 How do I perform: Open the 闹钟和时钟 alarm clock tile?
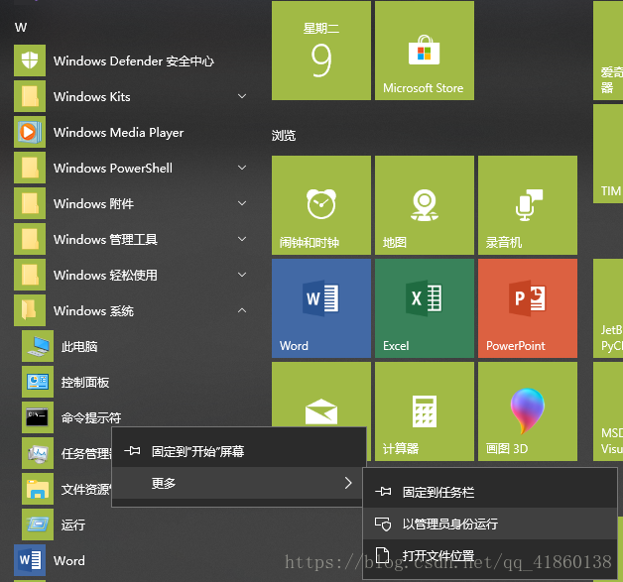(321, 205)
